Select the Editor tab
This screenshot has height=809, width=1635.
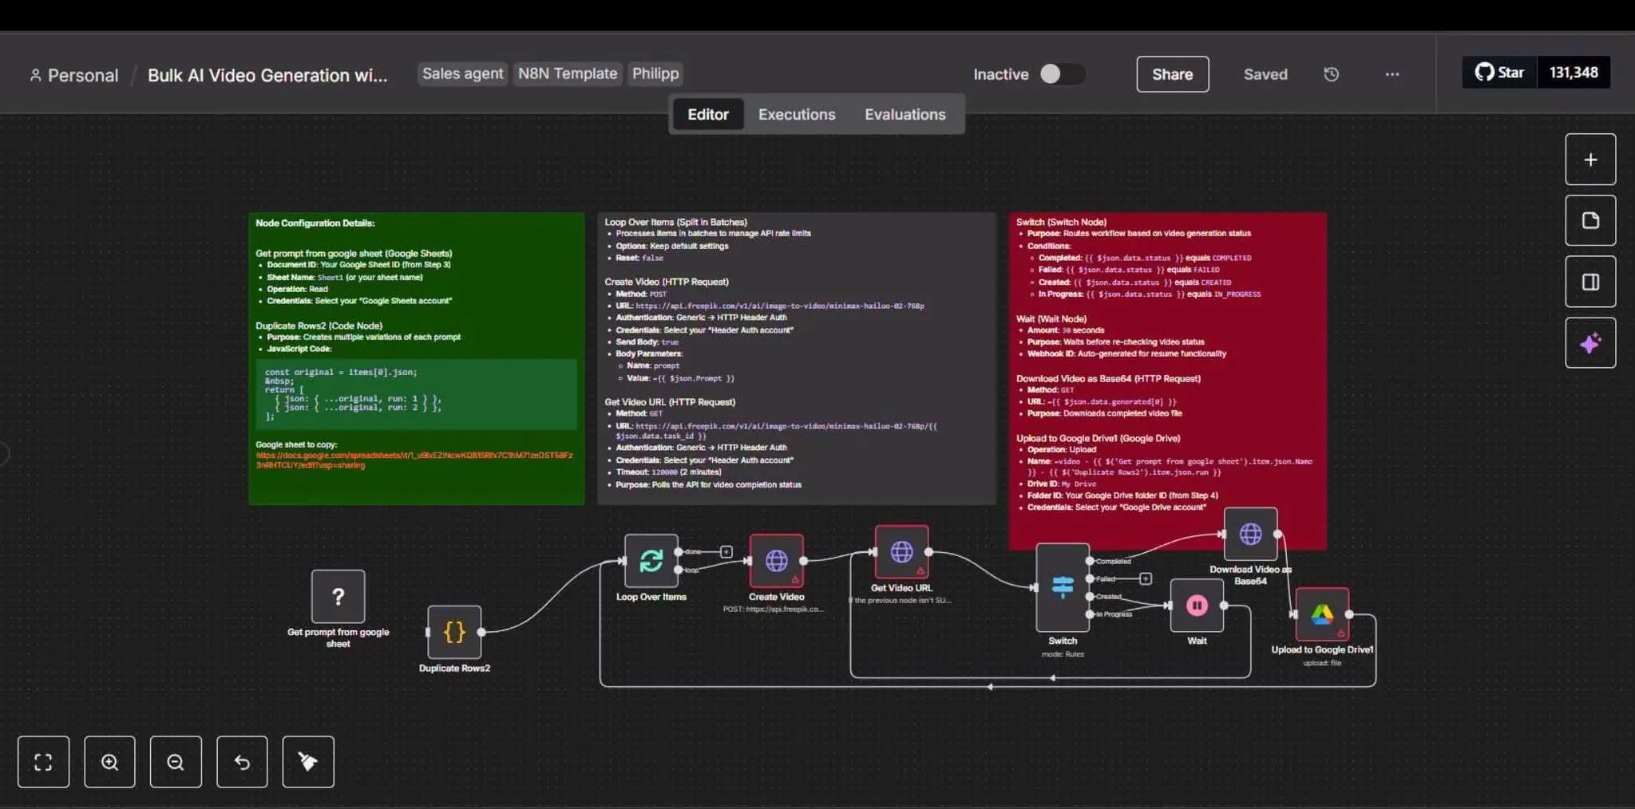tap(708, 114)
